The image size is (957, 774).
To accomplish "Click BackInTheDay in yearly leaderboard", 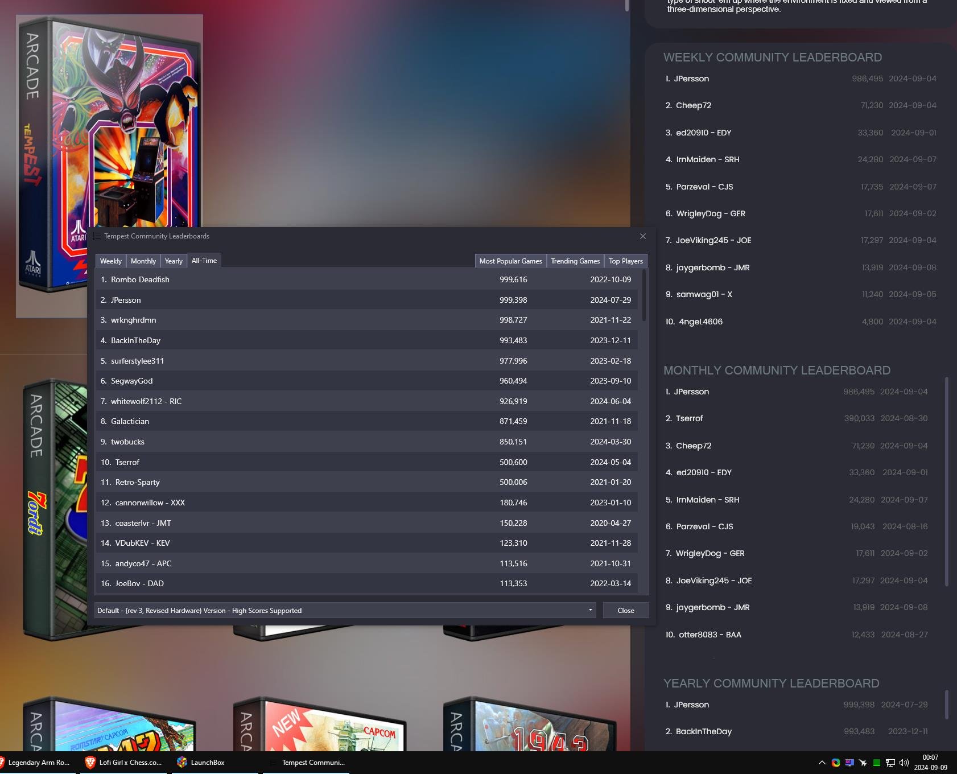I will 704,731.
